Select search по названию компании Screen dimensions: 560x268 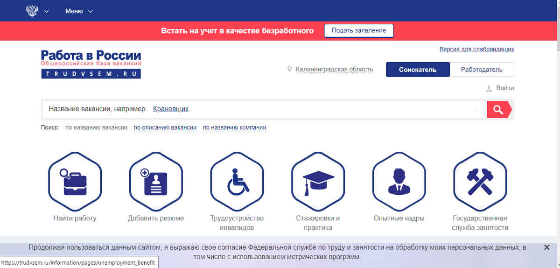tap(235, 127)
